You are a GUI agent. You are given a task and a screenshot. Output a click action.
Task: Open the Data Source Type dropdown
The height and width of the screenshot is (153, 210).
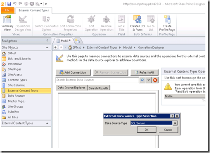click(x=175, y=123)
